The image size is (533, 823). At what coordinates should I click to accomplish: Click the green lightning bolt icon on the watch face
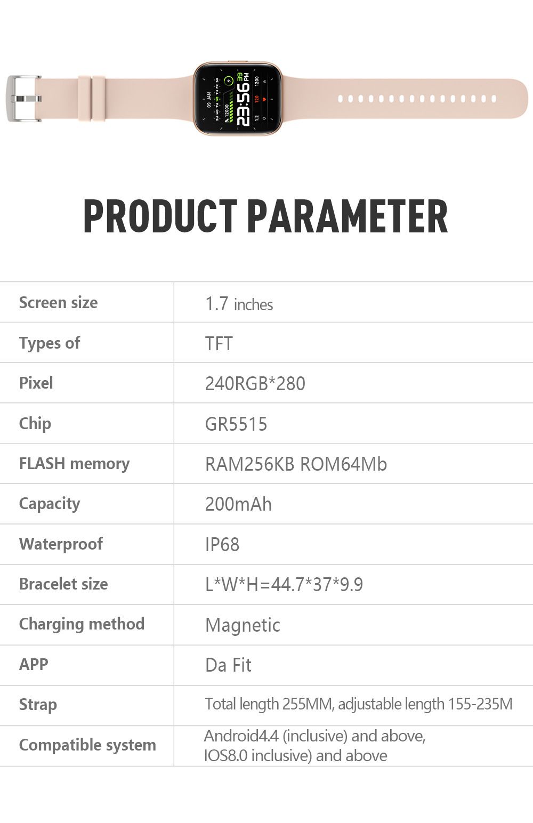click(228, 82)
